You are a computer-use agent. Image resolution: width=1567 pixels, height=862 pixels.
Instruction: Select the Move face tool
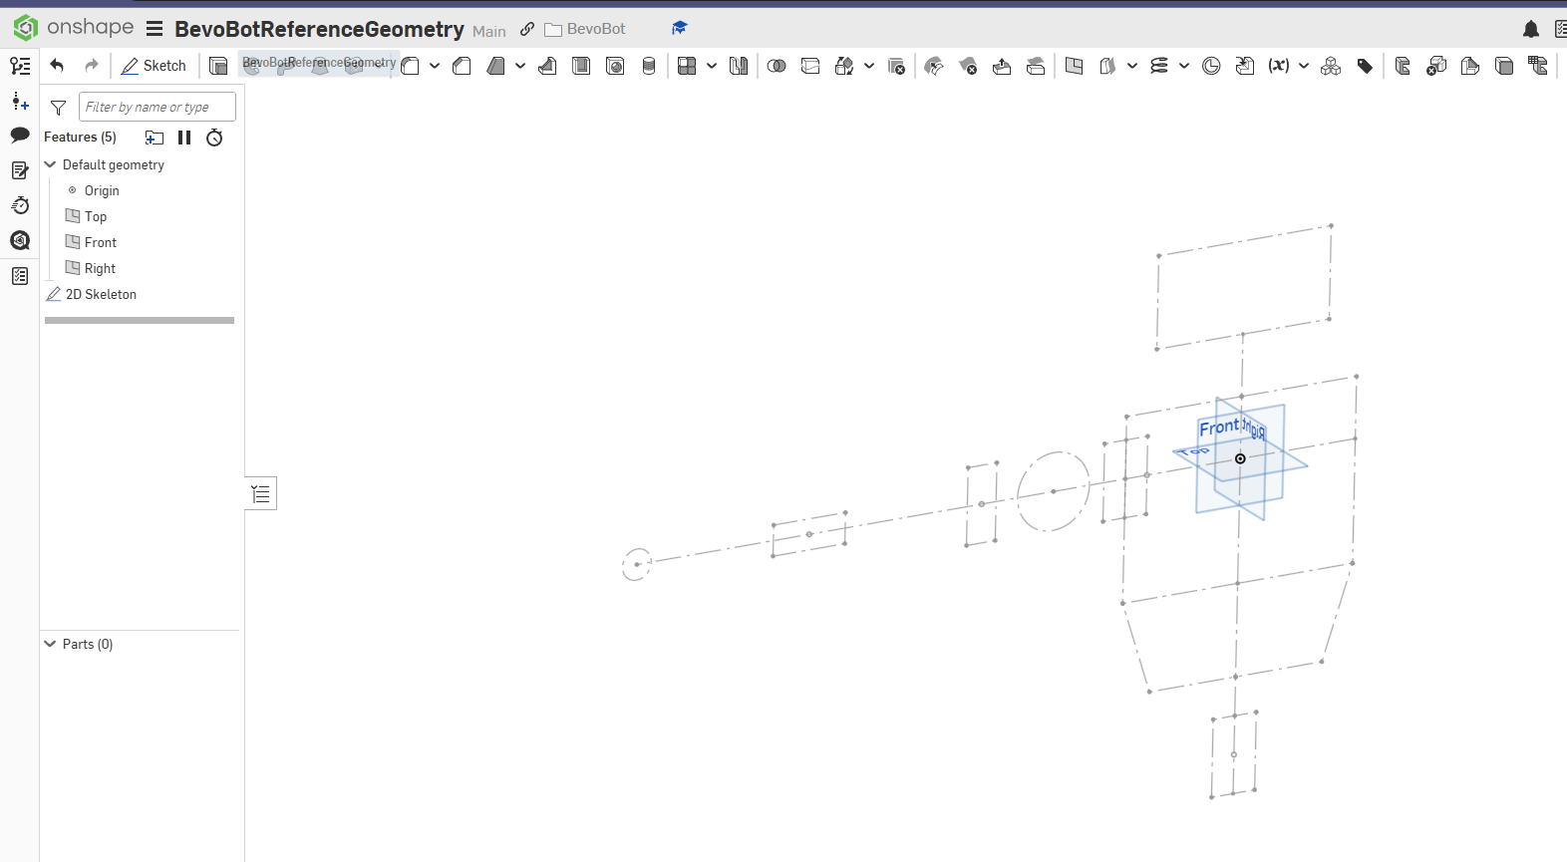pos(1002,66)
